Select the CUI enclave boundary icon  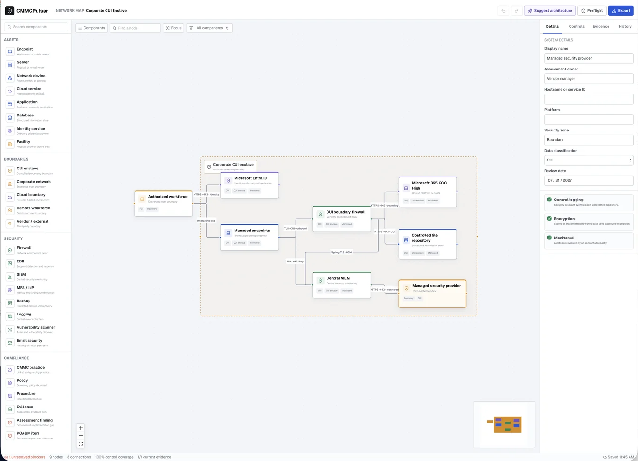coord(10,171)
